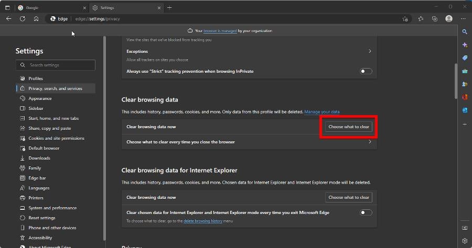Image resolution: width=472 pixels, height=248 pixels.
Task: Open the Discover sparkle icon in sidebar
Action: 465,45
